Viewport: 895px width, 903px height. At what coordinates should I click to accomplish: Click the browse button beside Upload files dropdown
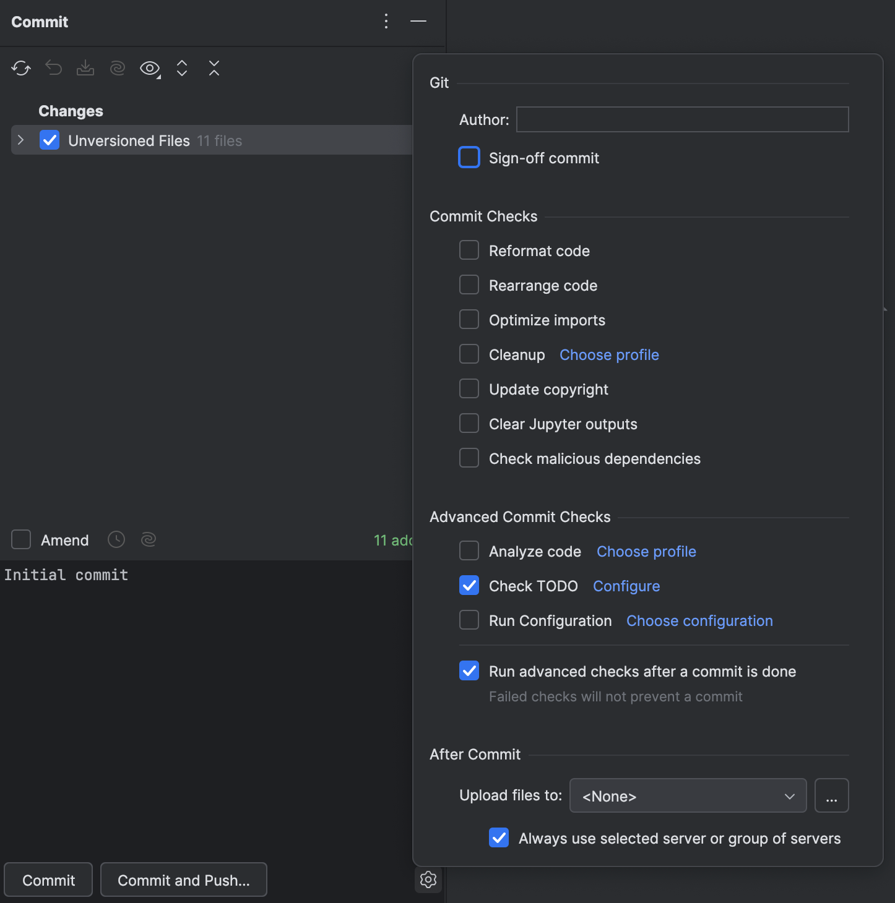point(831,795)
